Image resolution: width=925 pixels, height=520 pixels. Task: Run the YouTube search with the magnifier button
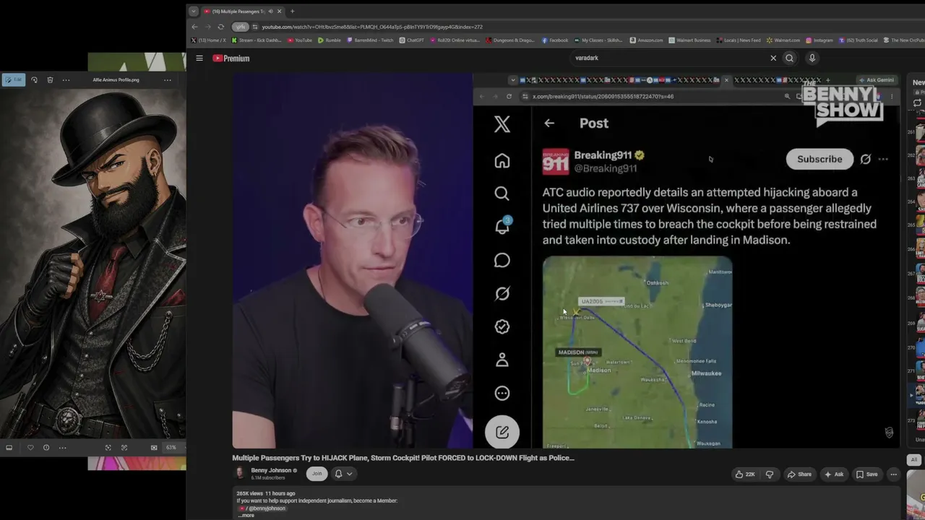pyautogui.click(x=789, y=58)
